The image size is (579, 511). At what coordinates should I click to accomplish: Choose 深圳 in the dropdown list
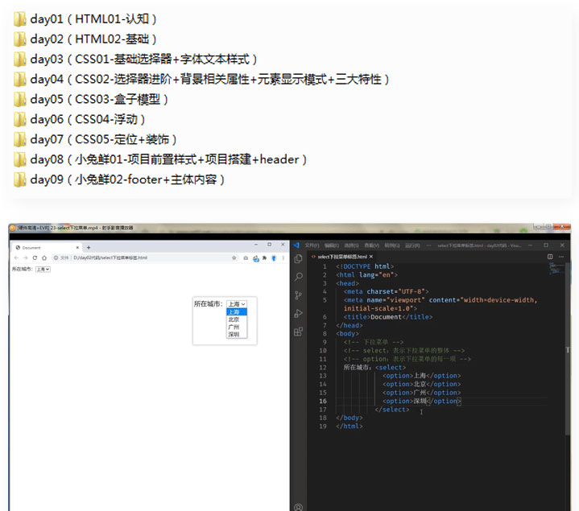237,334
